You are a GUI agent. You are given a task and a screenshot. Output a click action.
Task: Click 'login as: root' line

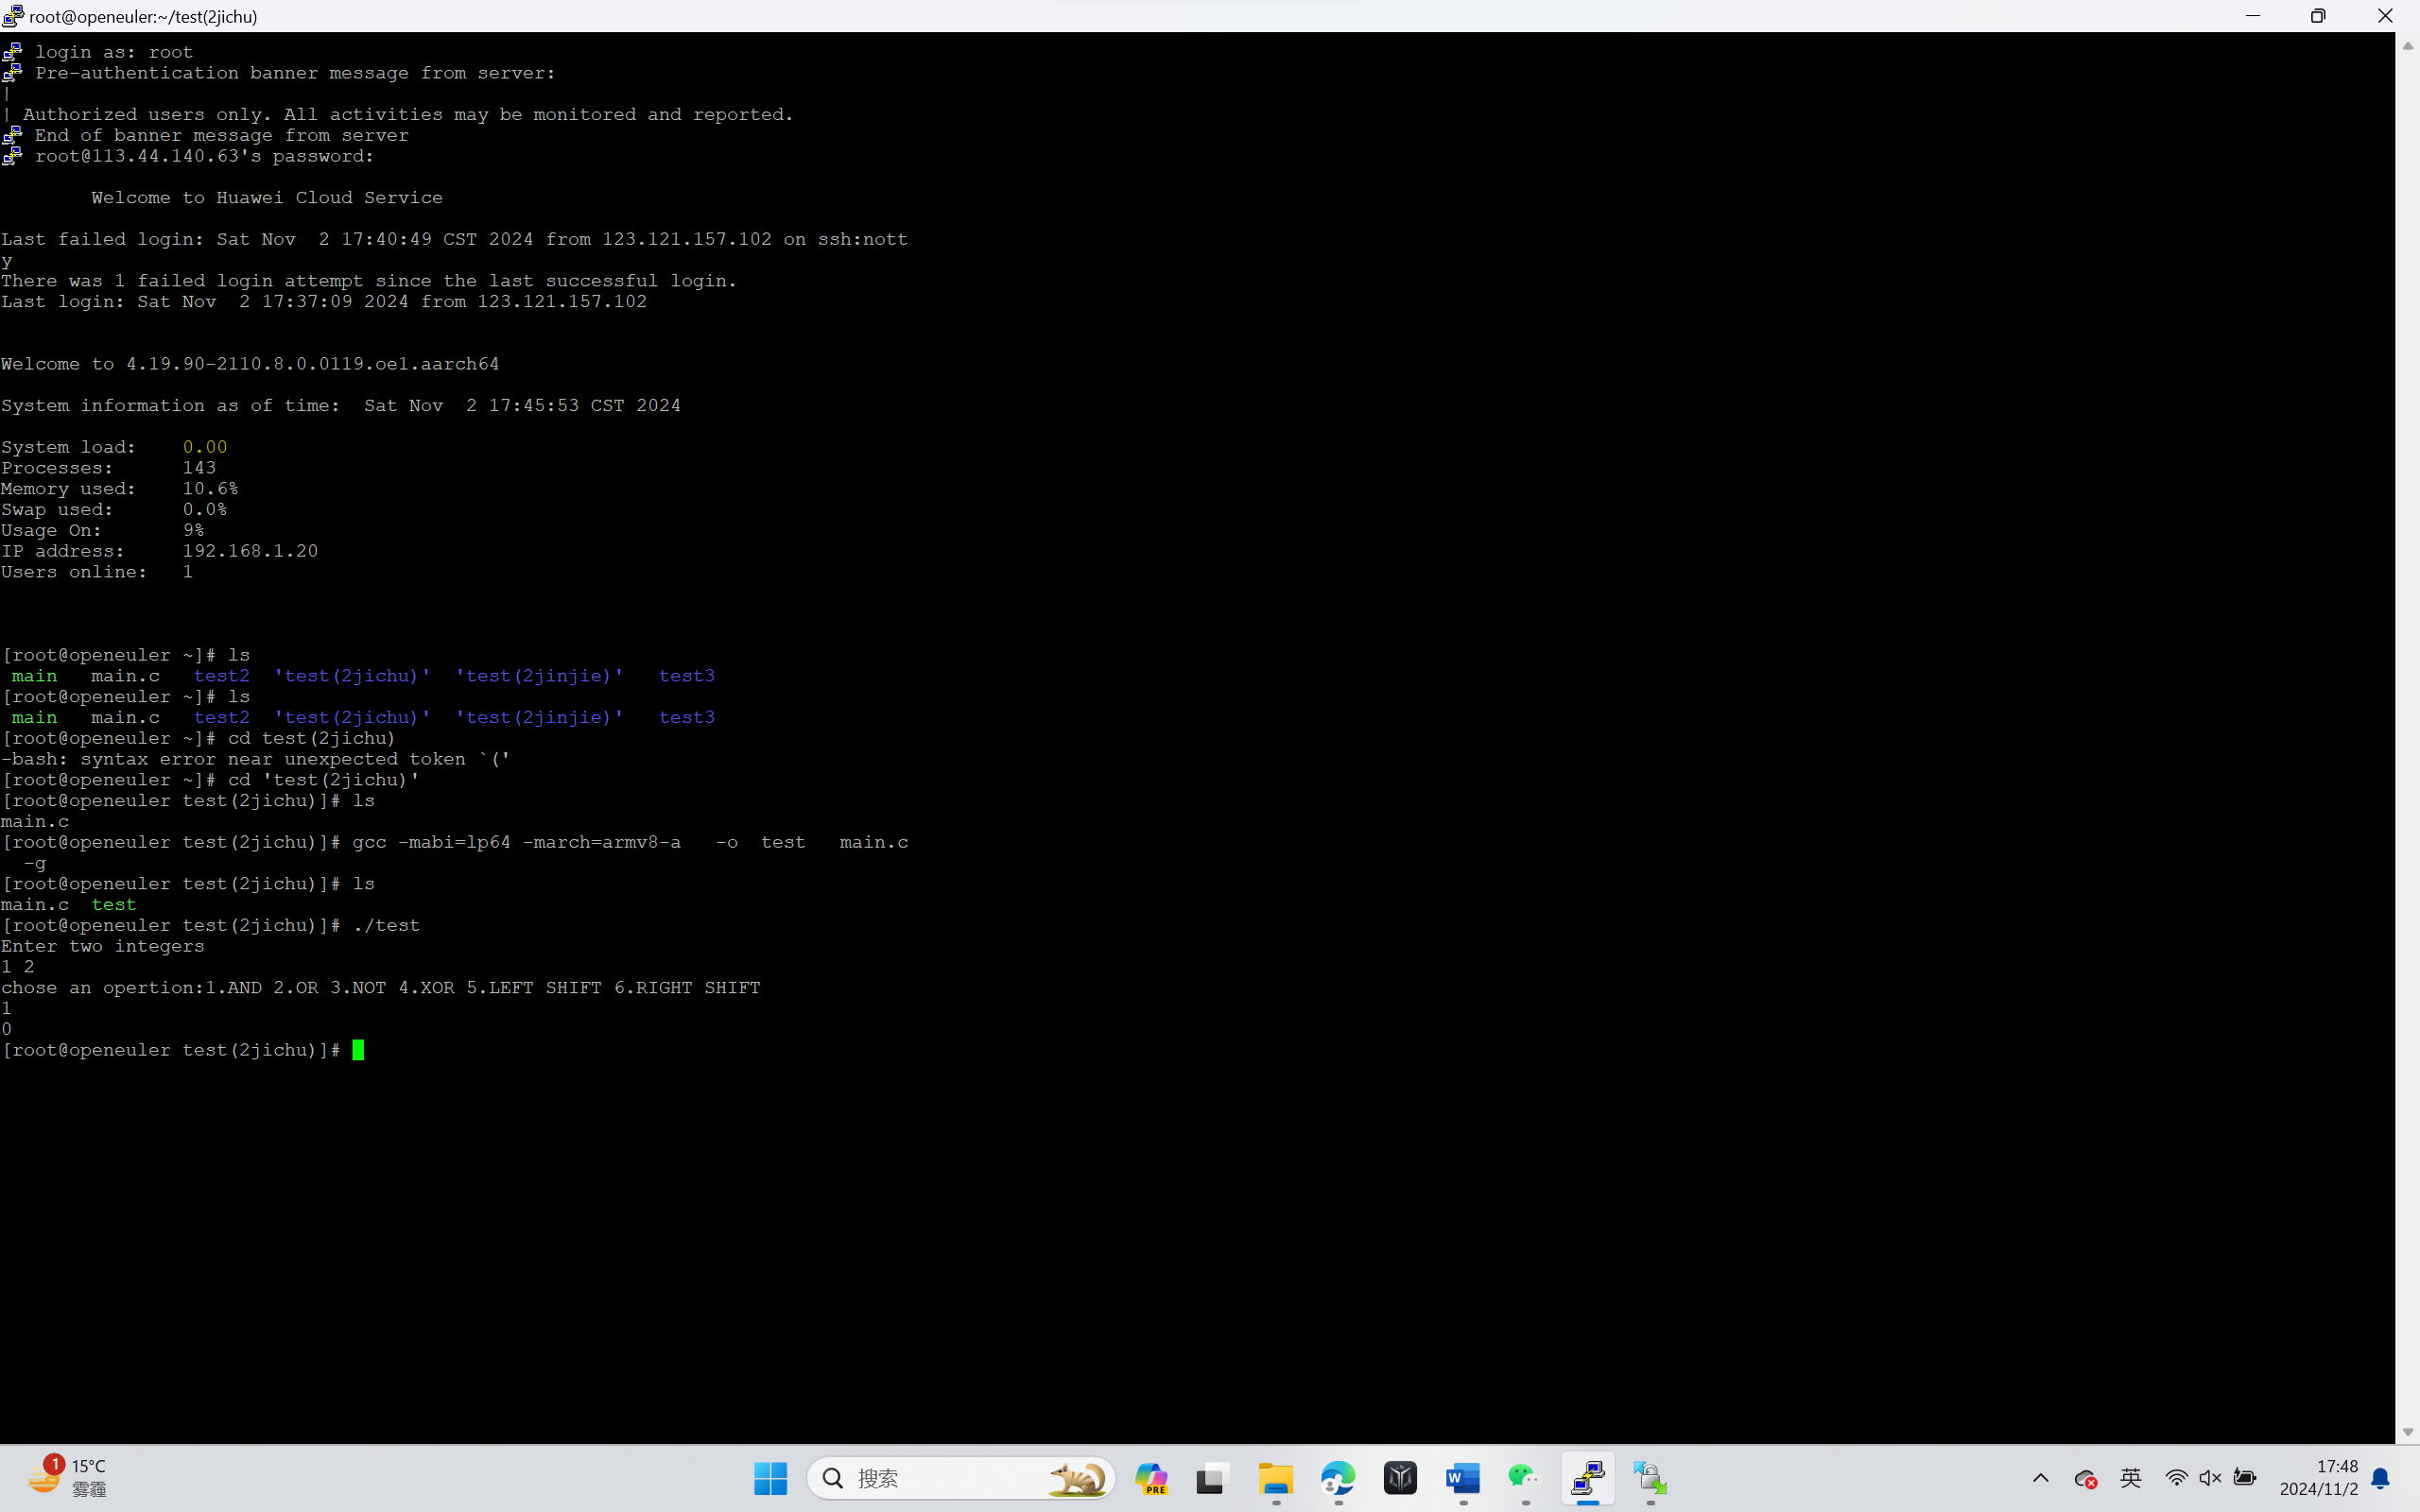(114, 52)
